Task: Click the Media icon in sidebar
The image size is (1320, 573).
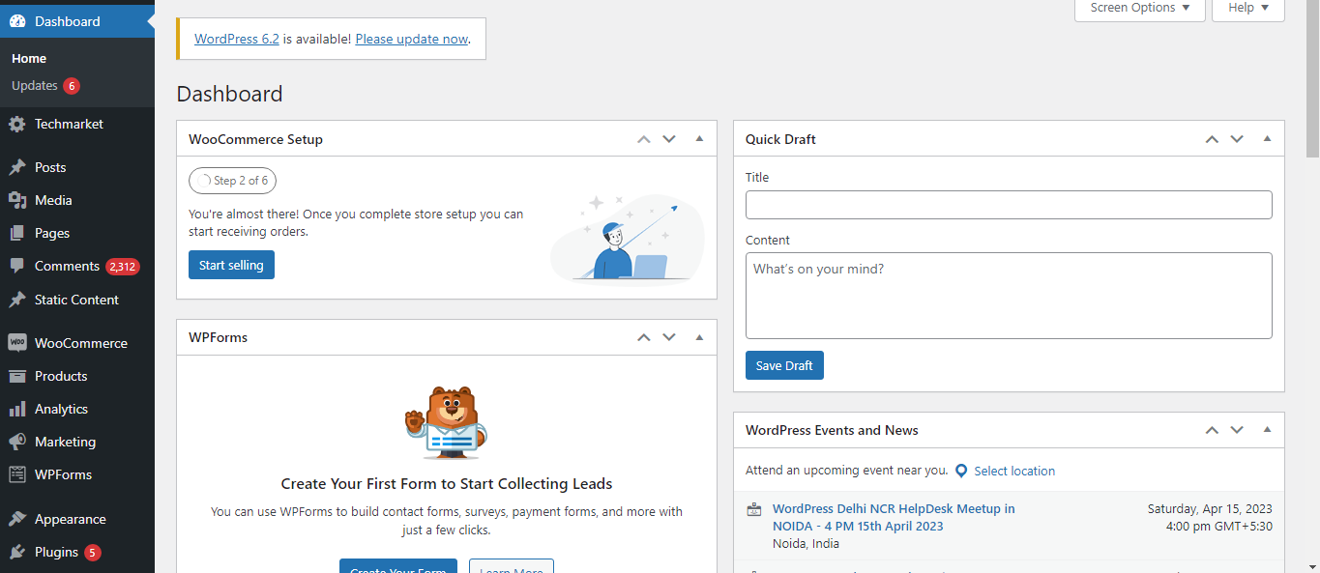Action: click(16, 200)
